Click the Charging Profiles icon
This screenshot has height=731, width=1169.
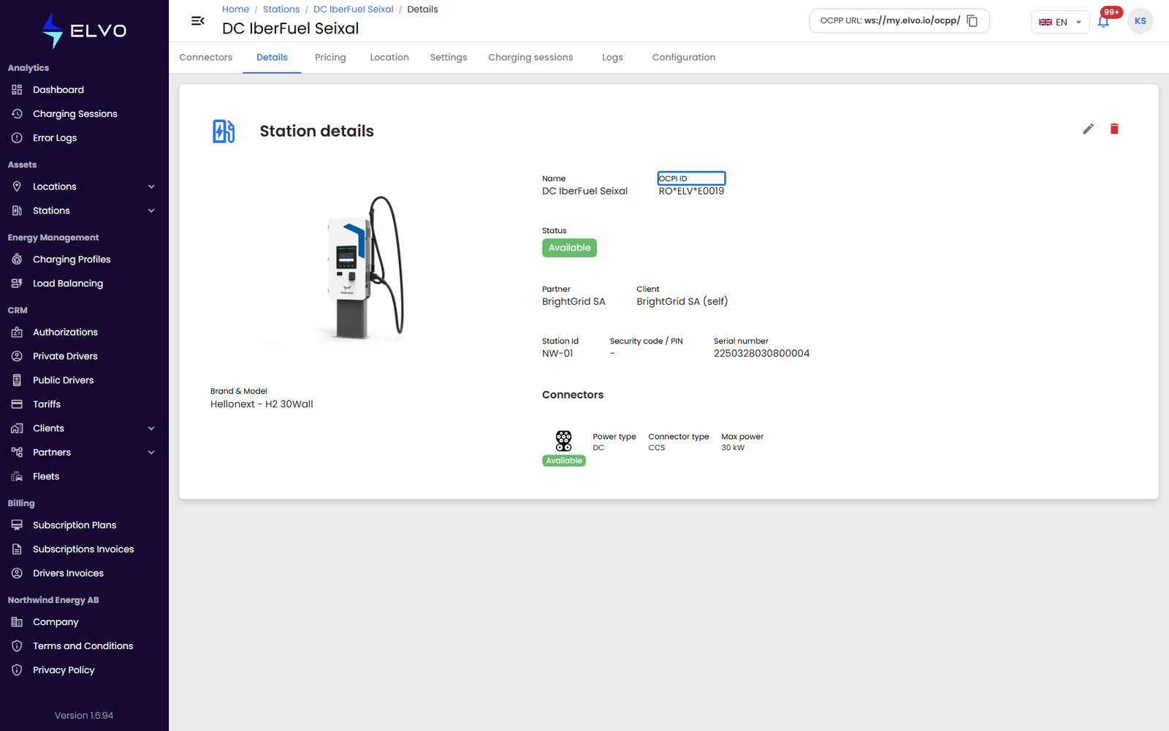click(x=17, y=260)
